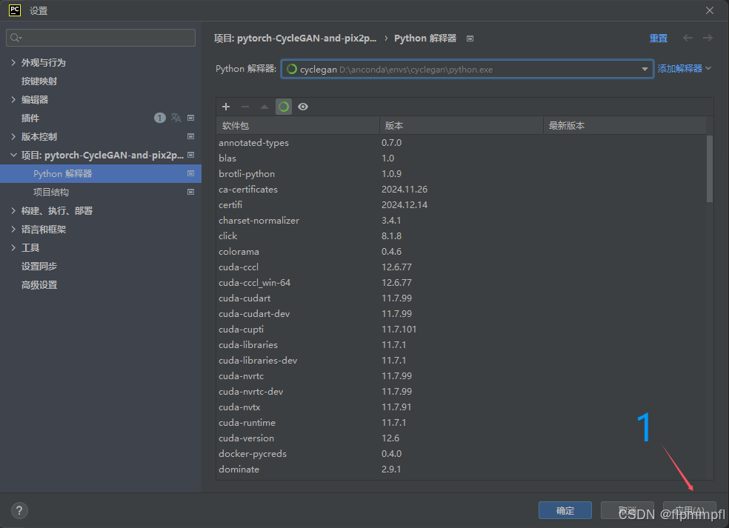Image resolution: width=729 pixels, height=528 pixels.
Task: Select the annotated-types package row
Action: click(x=461, y=143)
